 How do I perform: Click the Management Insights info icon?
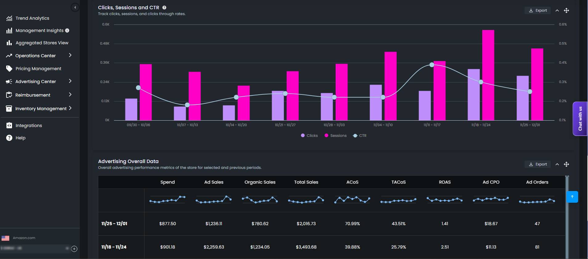pyautogui.click(x=67, y=30)
